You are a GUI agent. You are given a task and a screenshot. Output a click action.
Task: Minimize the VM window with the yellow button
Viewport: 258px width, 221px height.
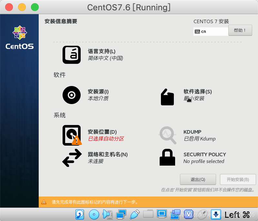click(22, 7)
